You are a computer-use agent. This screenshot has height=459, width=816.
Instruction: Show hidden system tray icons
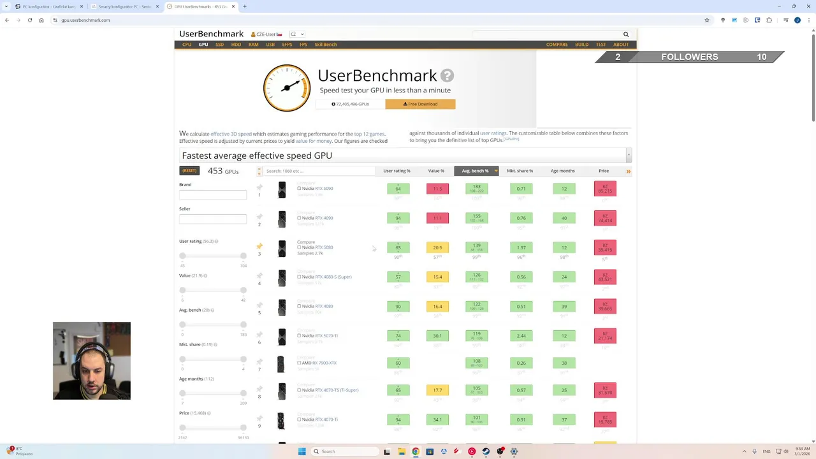pos(745,451)
